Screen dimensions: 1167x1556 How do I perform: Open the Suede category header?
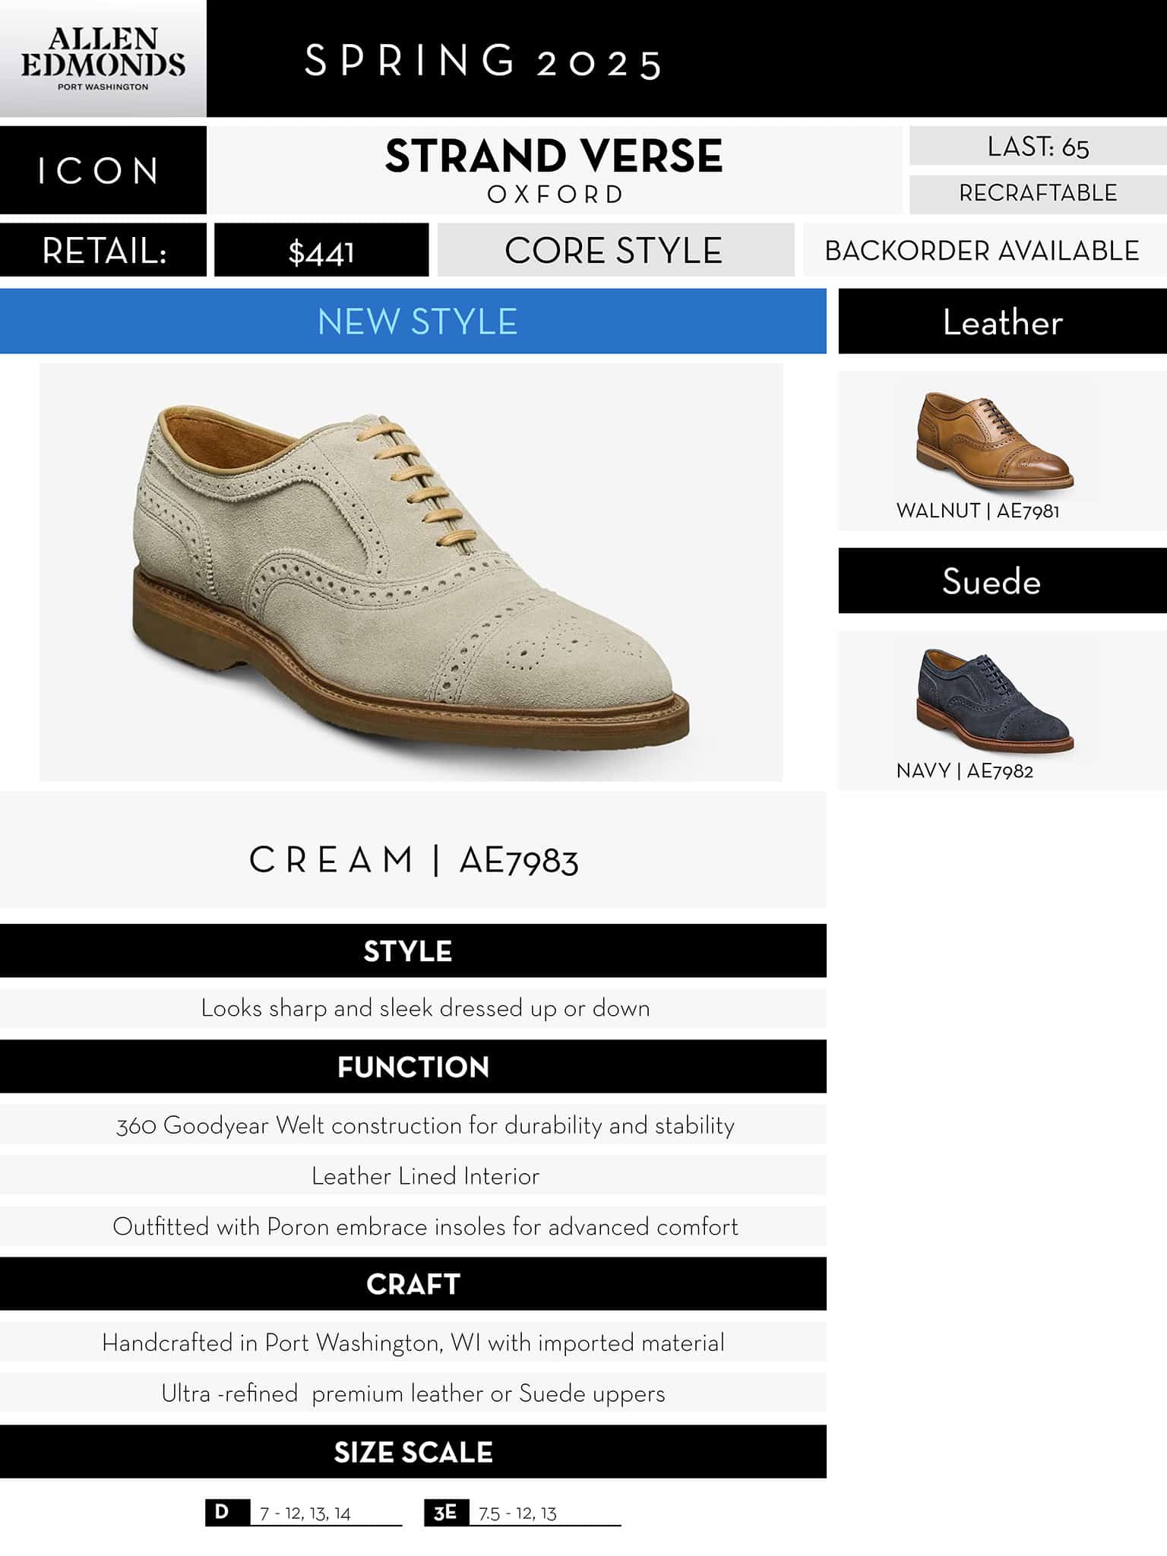(x=1002, y=580)
